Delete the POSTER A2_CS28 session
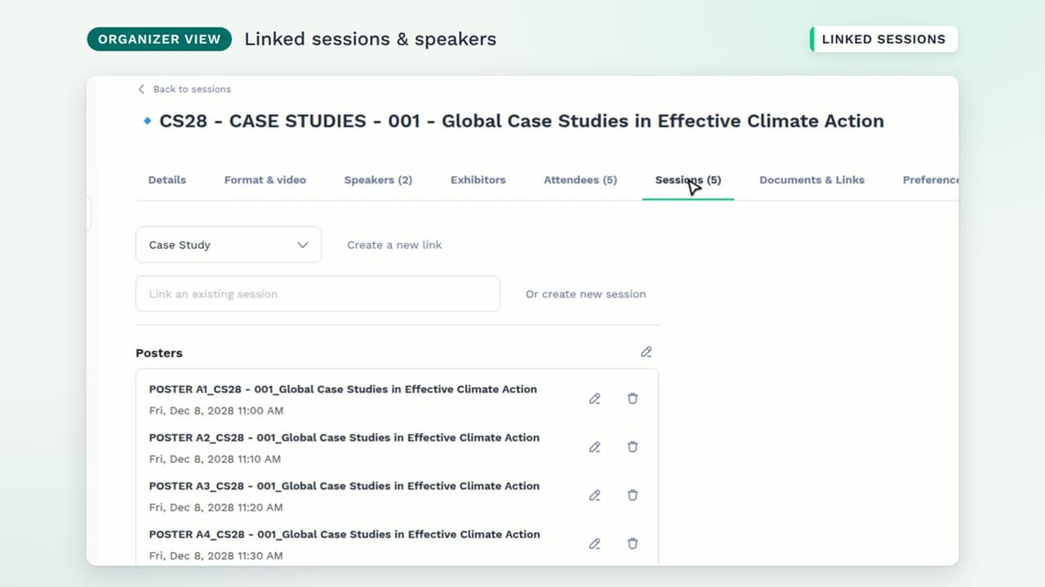This screenshot has width=1045, height=587. coord(632,447)
